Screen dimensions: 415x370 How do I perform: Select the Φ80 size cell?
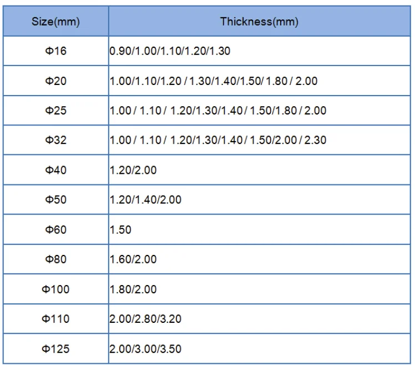(55, 259)
